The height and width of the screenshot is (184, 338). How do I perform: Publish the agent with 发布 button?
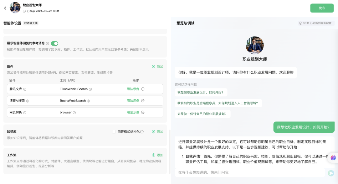pyautogui.click(x=322, y=8)
